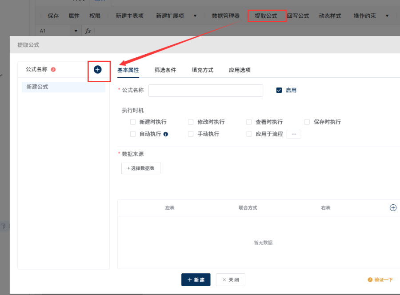Click the fx formula icon
This screenshot has height=295, width=400.
tap(88, 31)
